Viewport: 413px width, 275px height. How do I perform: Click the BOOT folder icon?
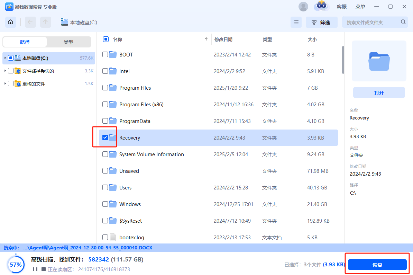[x=113, y=54]
